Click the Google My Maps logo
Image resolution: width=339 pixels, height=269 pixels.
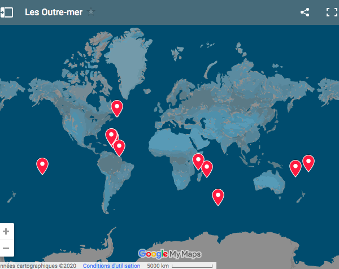coord(169,254)
